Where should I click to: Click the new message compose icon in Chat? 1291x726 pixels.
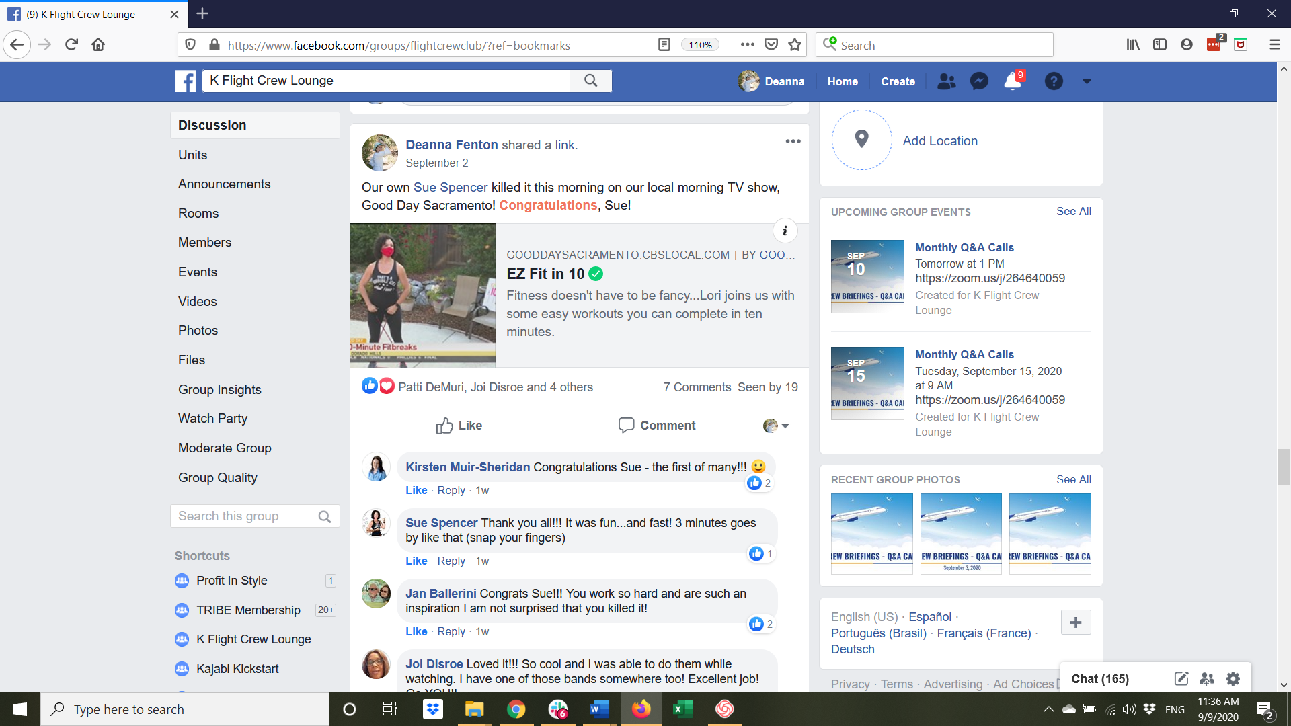(x=1181, y=678)
